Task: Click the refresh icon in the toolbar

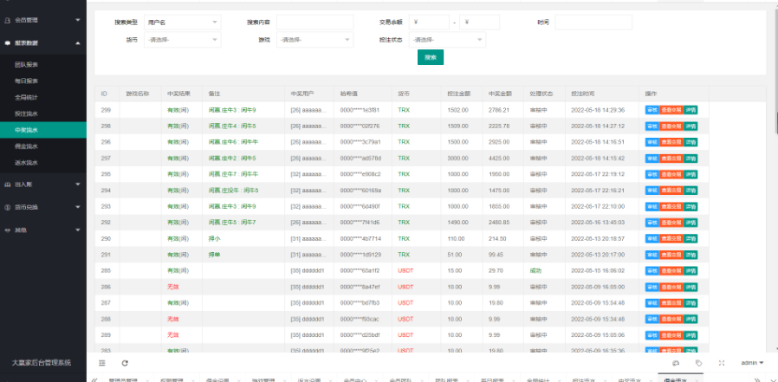Action: pos(125,363)
